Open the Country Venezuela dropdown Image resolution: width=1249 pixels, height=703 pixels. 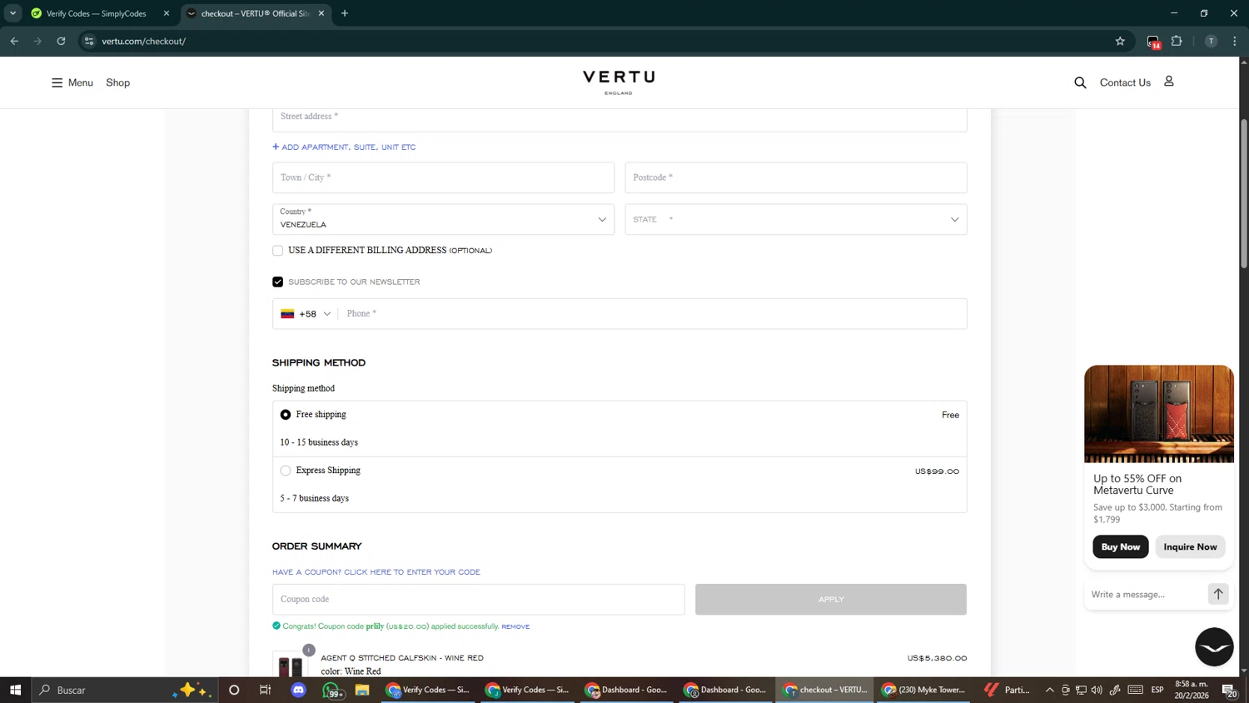[x=443, y=219]
